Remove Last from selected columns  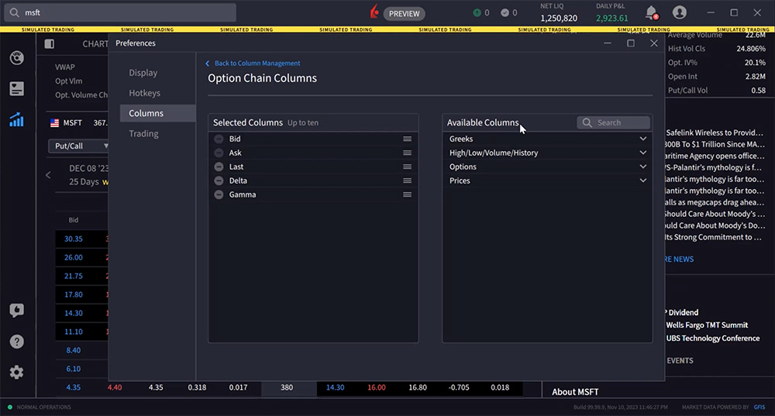pyautogui.click(x=219, y=167)
